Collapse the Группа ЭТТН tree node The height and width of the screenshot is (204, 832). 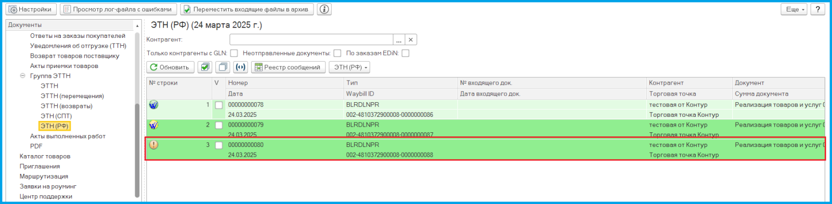[x=22, y=76]
